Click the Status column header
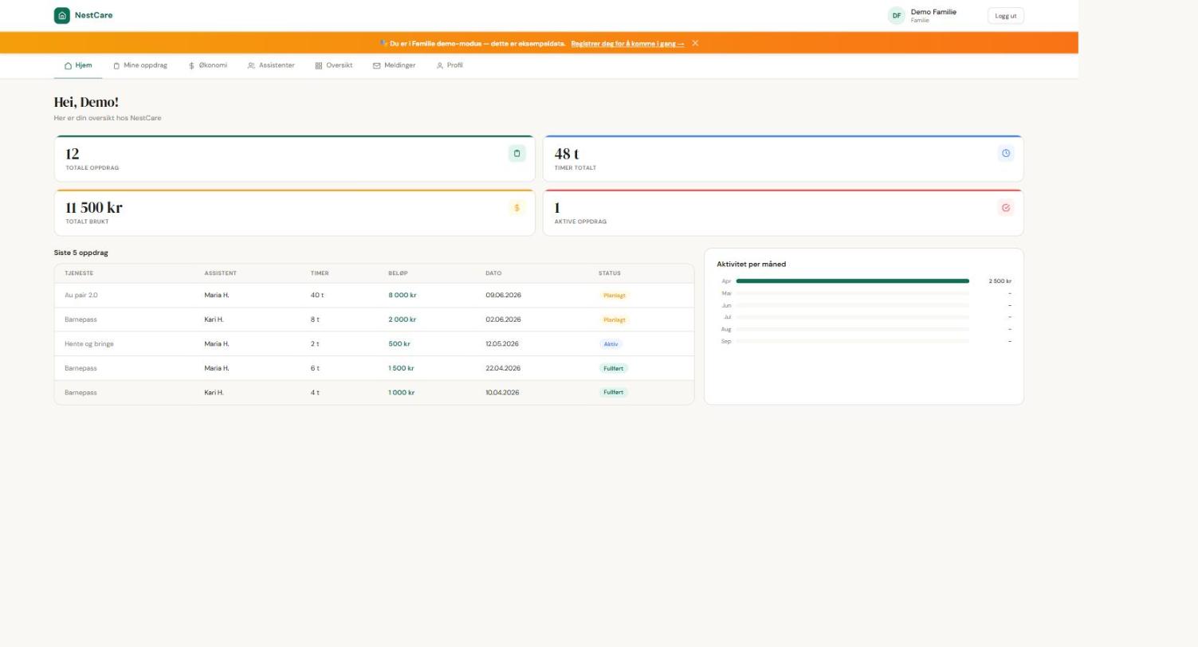The height and width of the screenshot is (647, 1198). point(609,273)
